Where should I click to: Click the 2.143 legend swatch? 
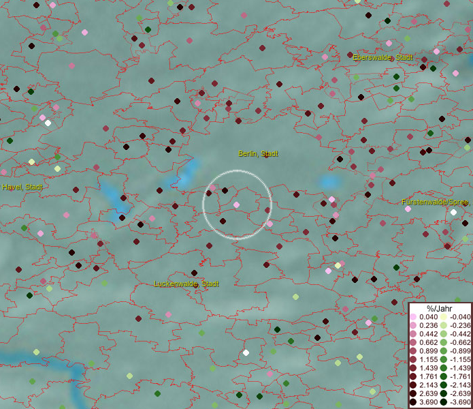pos(413,385)
